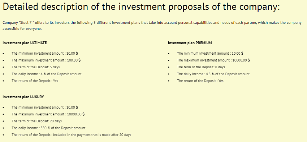Screen dimensions: 307x142
Task: Click the 'term of the Deposit: 20 days' text
Action: [36, 121]
